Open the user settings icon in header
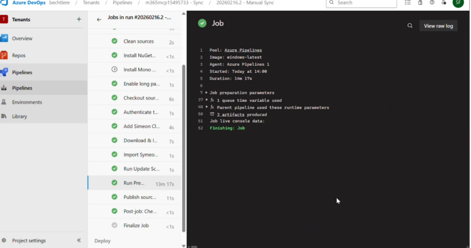Screen dimensions: 471x248 click(x=444, y=3)
